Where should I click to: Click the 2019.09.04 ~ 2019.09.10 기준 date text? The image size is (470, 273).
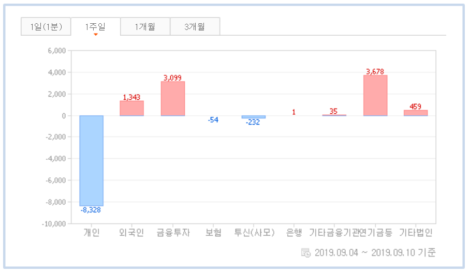(x=375, y=253)
